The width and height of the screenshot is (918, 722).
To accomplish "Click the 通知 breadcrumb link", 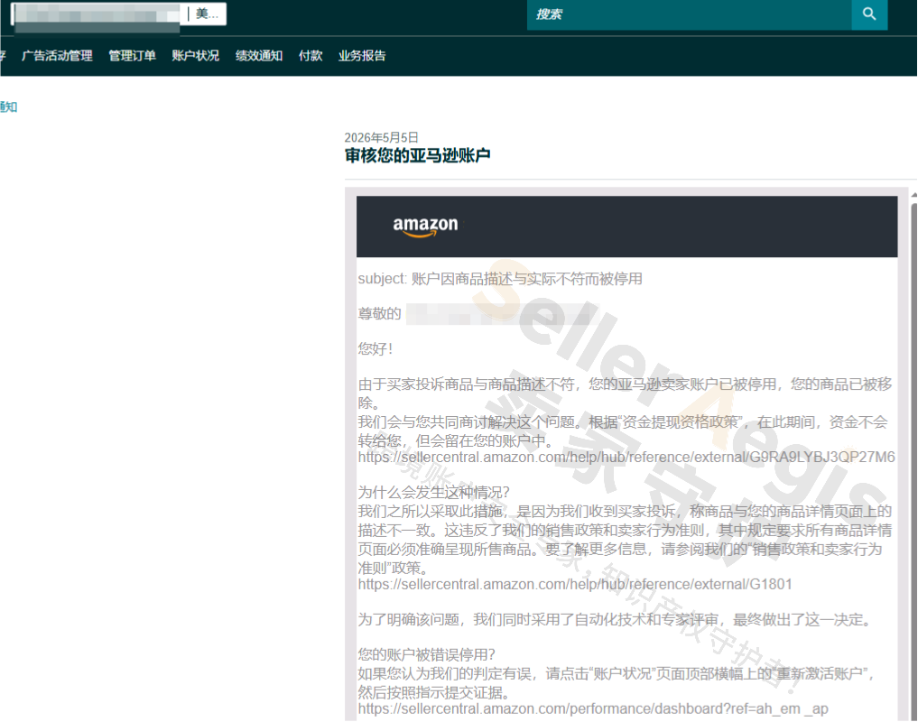I will click(x=8, y=107).
